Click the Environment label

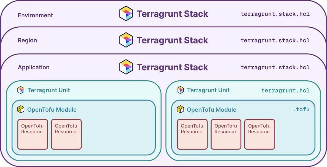35,15
